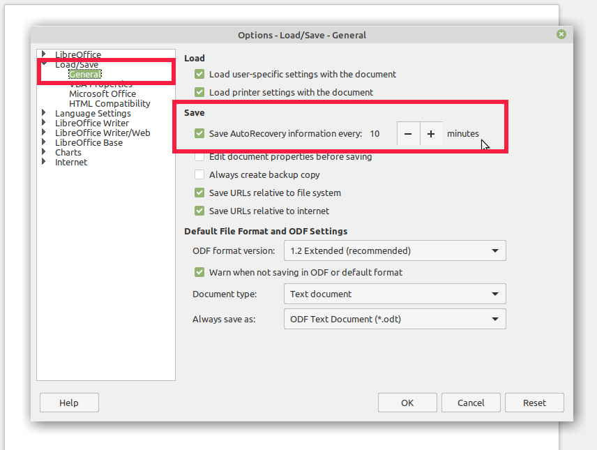Expand the Internet node arrow
Viewport: 597px width, 450px height.
[x=44, y=162]
